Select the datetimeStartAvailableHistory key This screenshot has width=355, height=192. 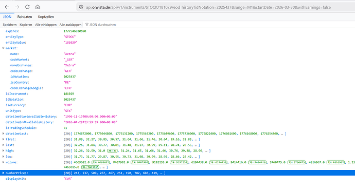31,117
